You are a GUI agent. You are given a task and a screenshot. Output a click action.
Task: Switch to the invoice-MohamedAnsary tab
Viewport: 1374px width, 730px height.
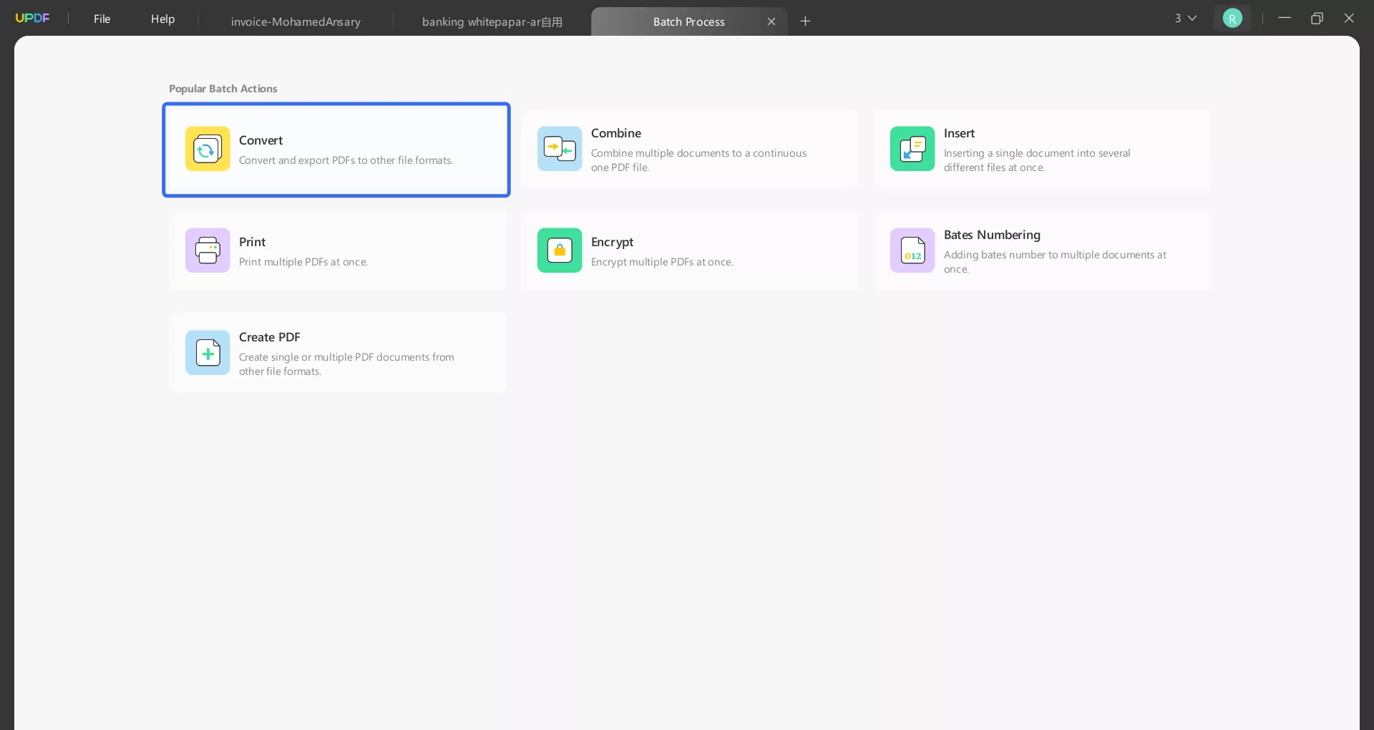296,21
